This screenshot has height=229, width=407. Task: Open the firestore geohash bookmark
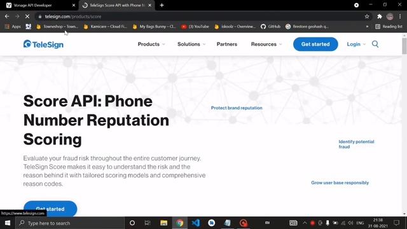(x=307, y=27)
